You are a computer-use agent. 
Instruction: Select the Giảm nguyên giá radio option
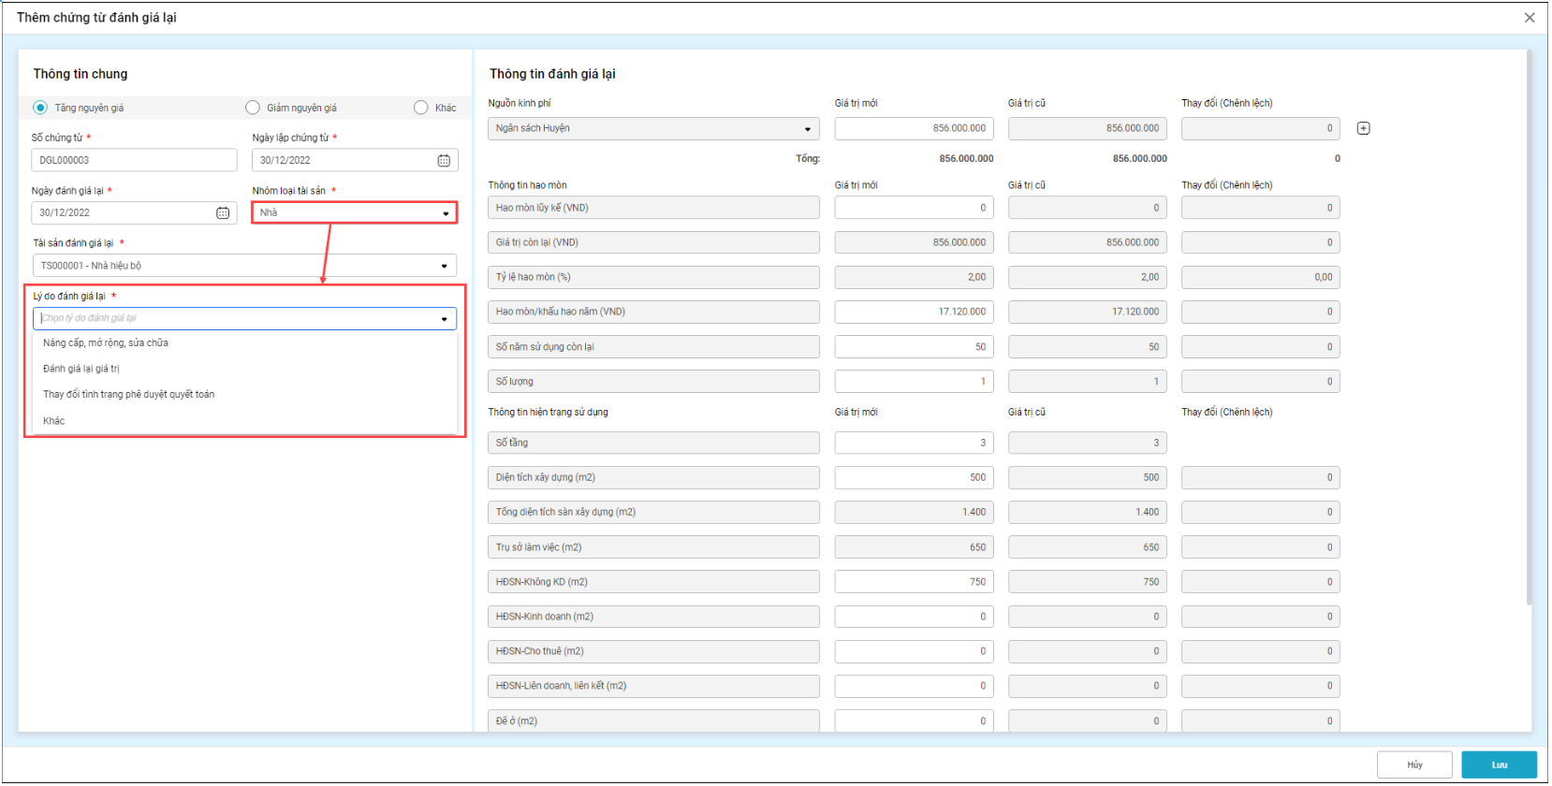point(253,108)
